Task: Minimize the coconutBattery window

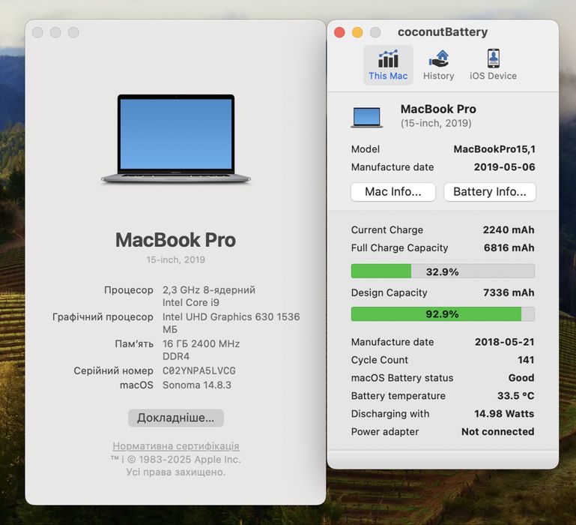Action: point(357,32)
